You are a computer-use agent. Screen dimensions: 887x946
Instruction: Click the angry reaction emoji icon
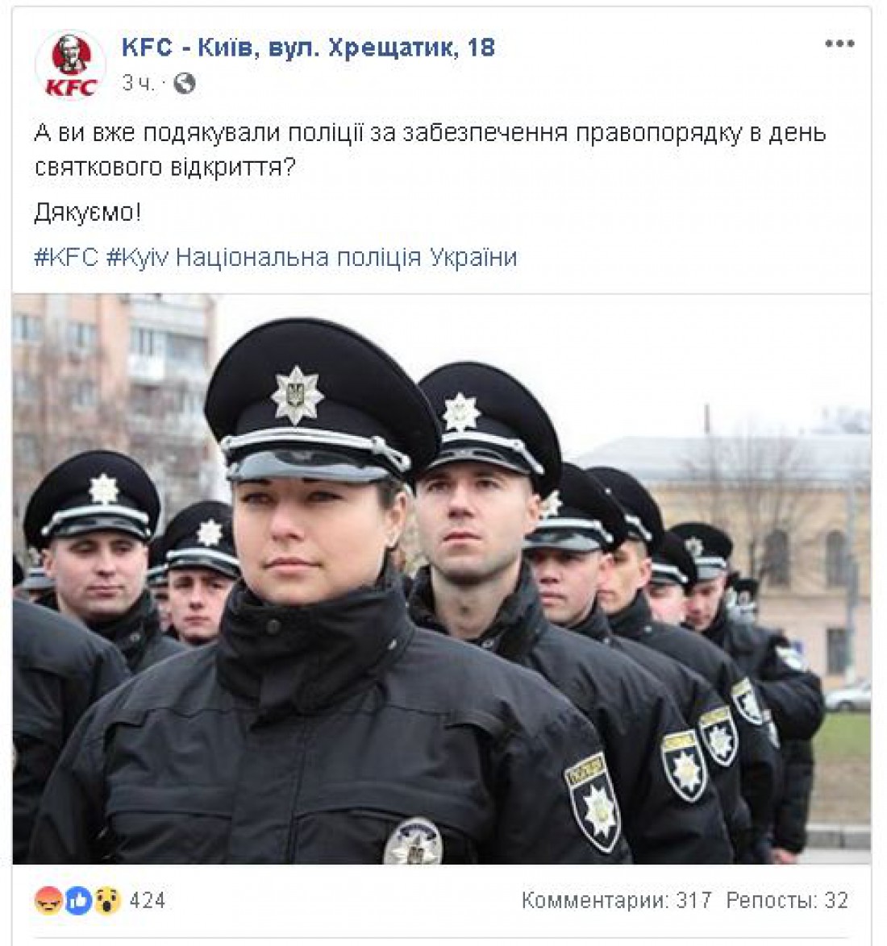48,900
